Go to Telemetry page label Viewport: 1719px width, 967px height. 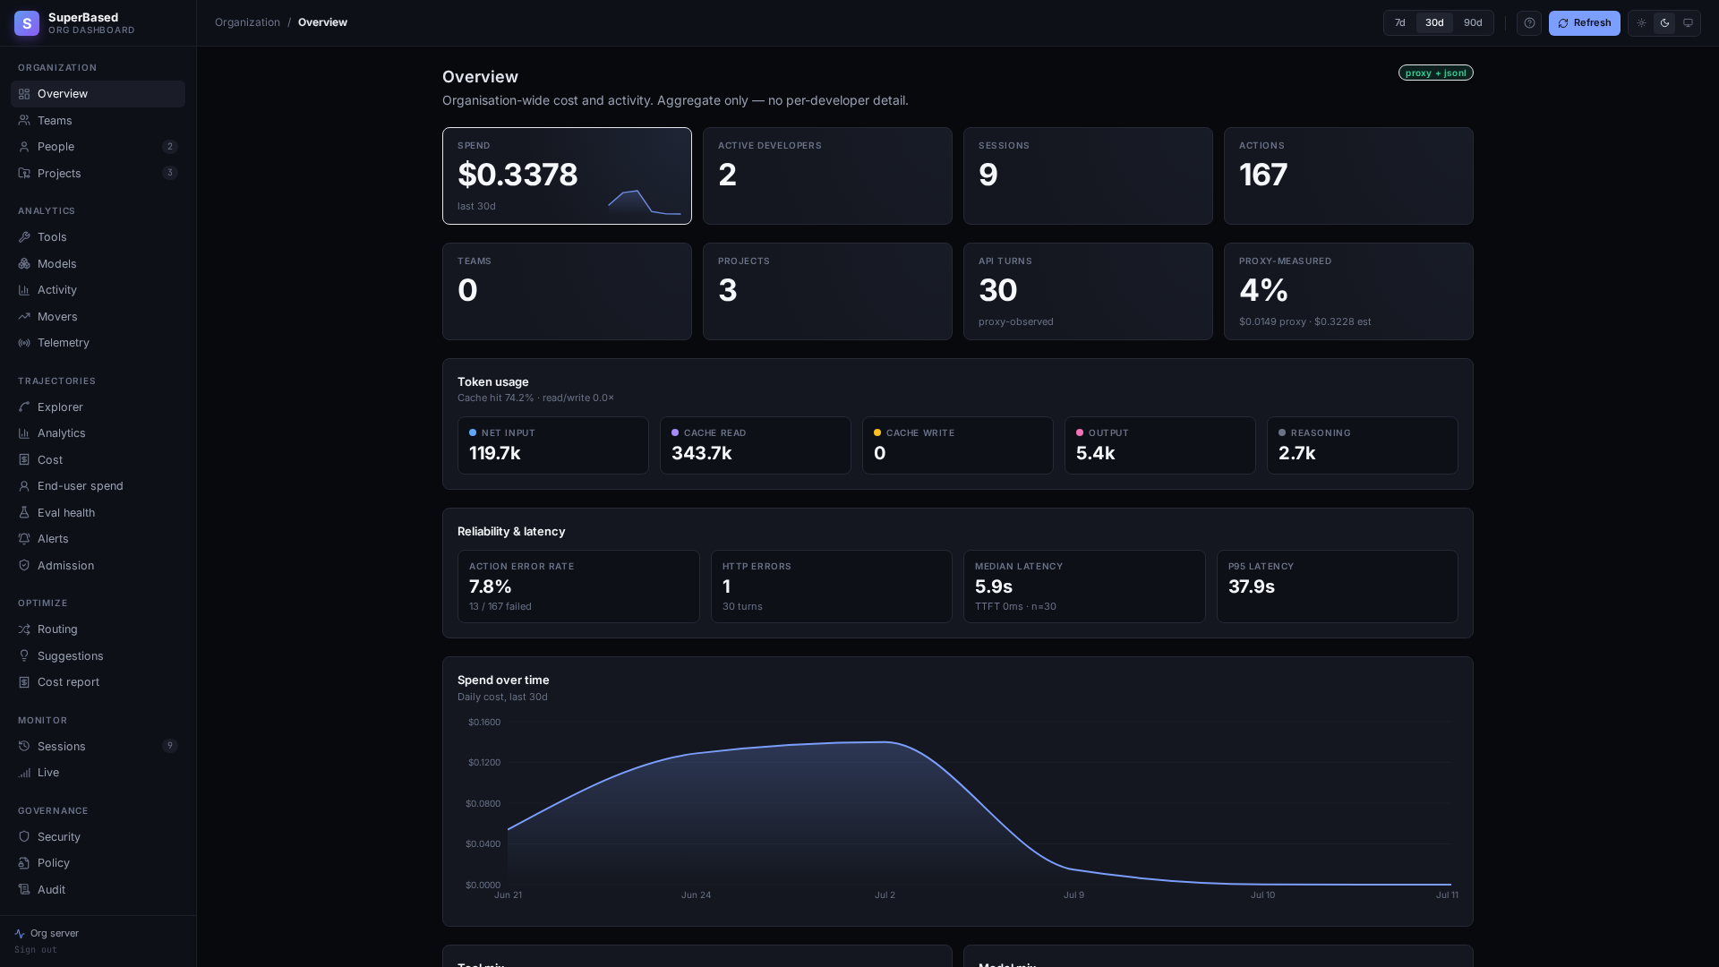[x=64, y=343]
